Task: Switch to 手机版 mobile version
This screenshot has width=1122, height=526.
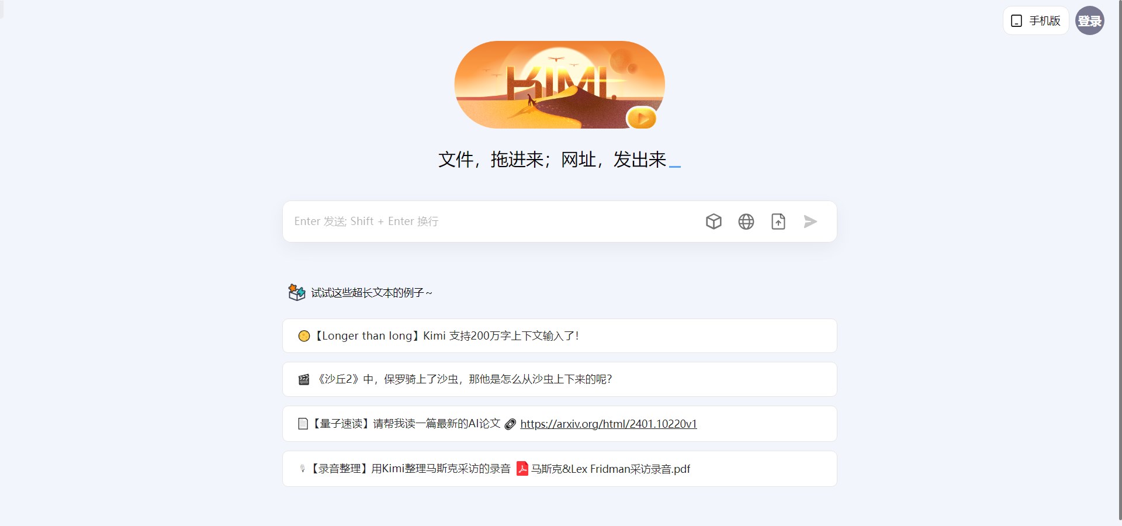Action: [x=1036, y=21]
